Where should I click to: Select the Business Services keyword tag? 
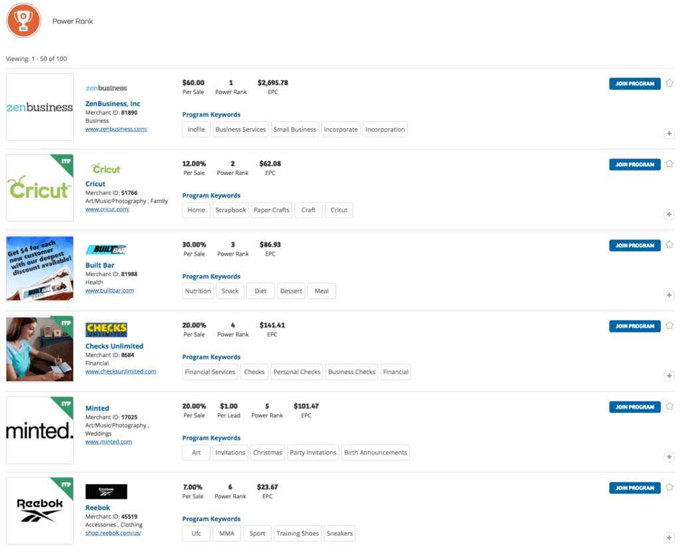(x=240, y=129)
